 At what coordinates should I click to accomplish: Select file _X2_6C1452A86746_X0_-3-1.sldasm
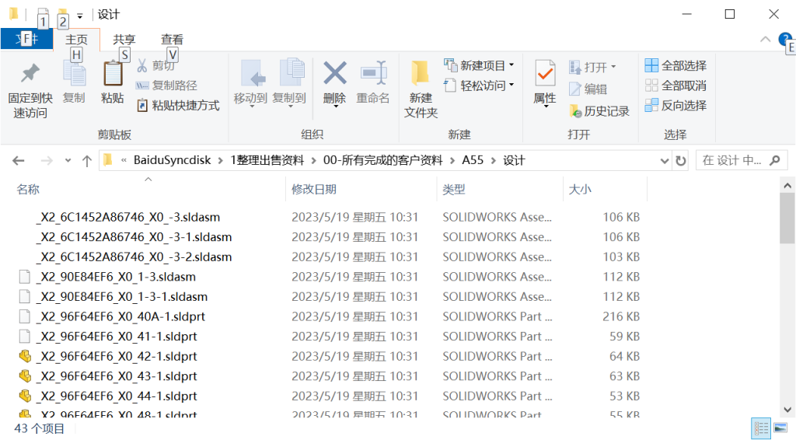134,237
